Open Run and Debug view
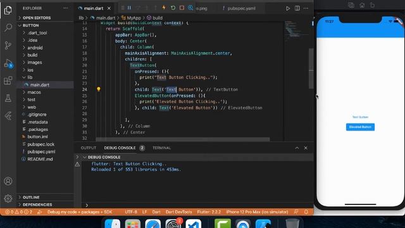The width and height of the screenshot is (405, 228). pos(8,63)
